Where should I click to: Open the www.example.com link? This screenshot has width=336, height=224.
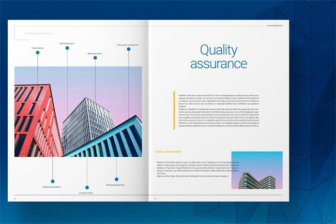[x=274, y=25]
